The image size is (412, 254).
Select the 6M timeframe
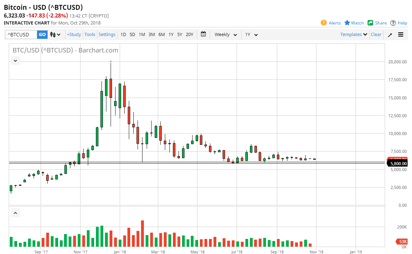pos(161,34)
